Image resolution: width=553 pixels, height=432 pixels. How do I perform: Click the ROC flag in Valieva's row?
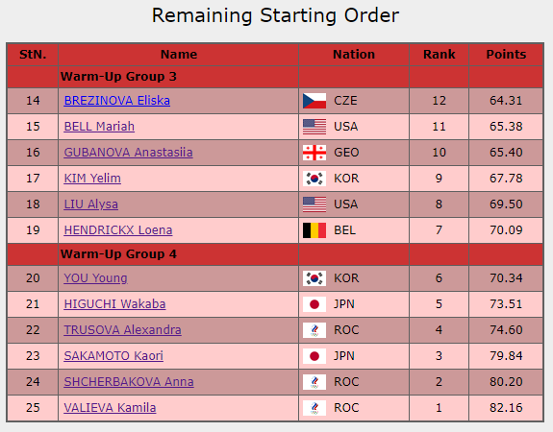tap(314, 408)
